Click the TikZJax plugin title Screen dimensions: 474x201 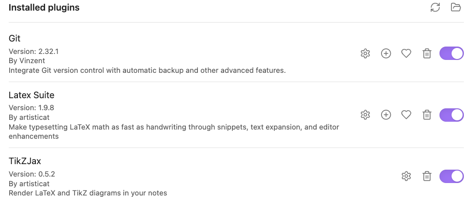point(25,161)
